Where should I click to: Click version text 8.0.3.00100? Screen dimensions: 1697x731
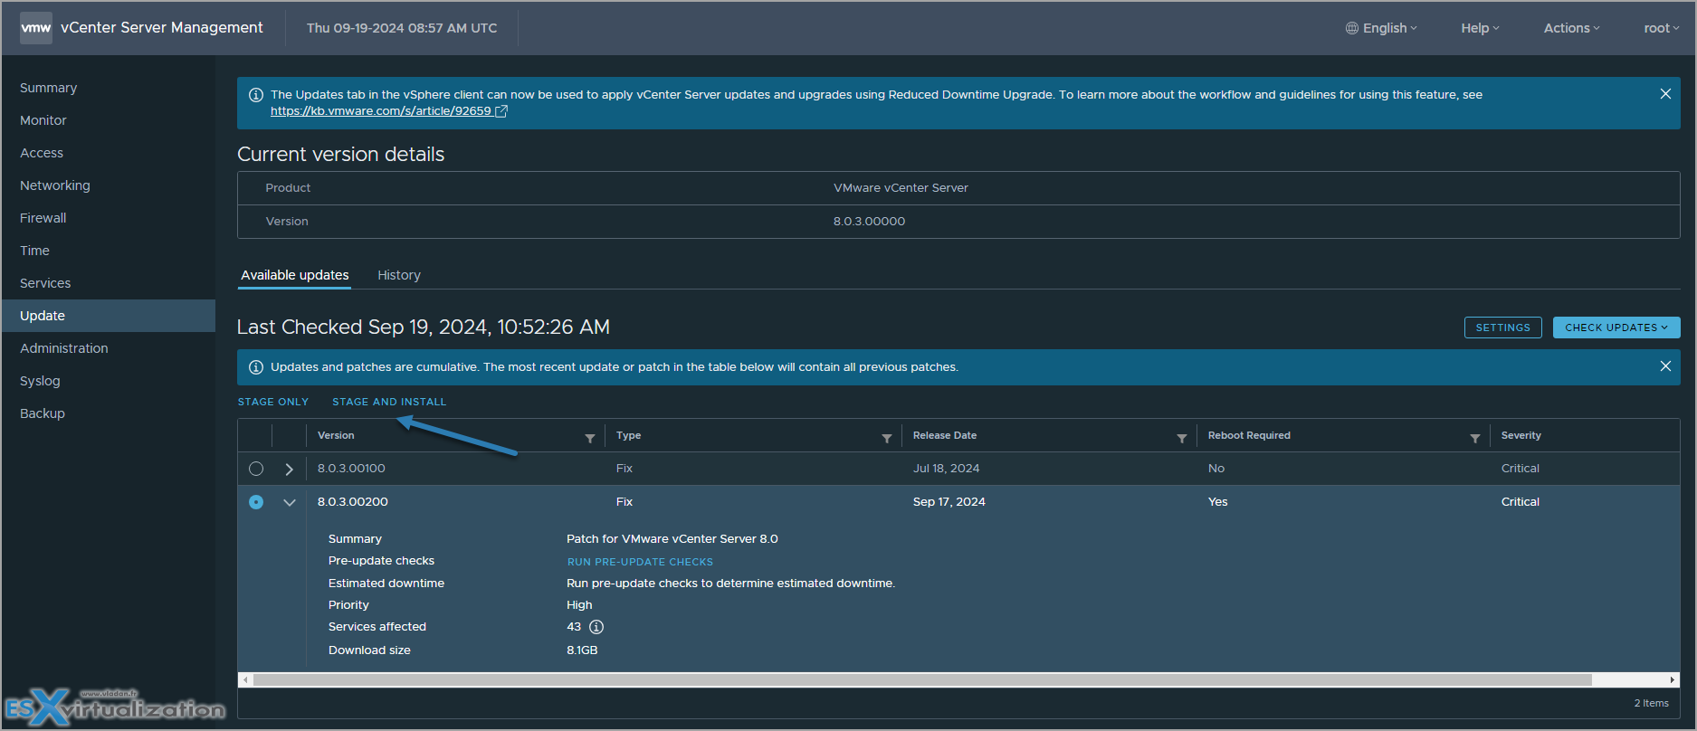[x=351, y=469]
